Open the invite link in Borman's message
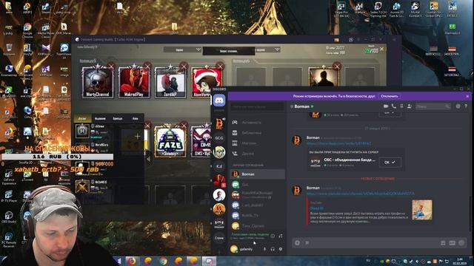 [338, 143]
